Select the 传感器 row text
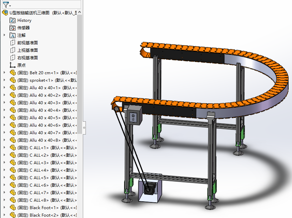The image size is (292, 218). [x=24, y=28]
